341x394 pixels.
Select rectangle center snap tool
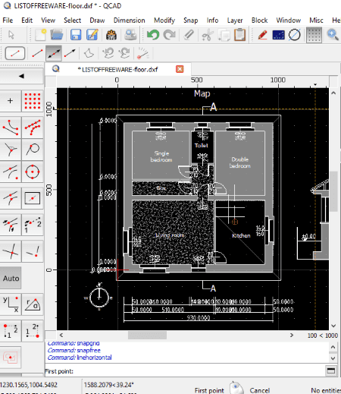[x=33, y=198]
